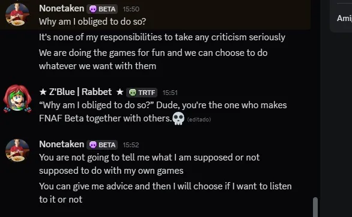Open the Z'Blue | Rabbet username
This screenshot has width=352, height=217.
(x=80, y=92)
